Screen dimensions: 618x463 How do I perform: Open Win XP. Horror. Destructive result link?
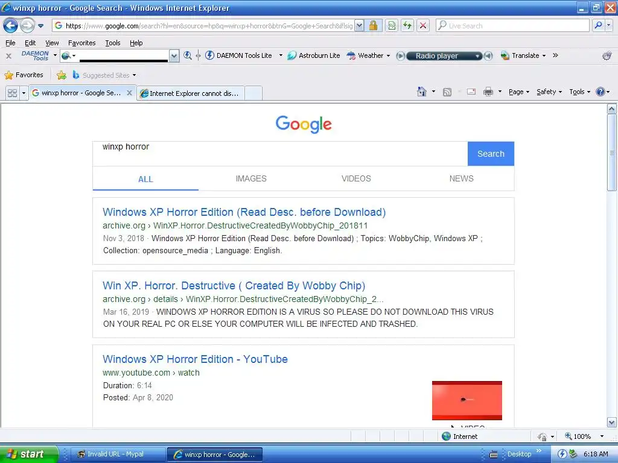point(234,285)
